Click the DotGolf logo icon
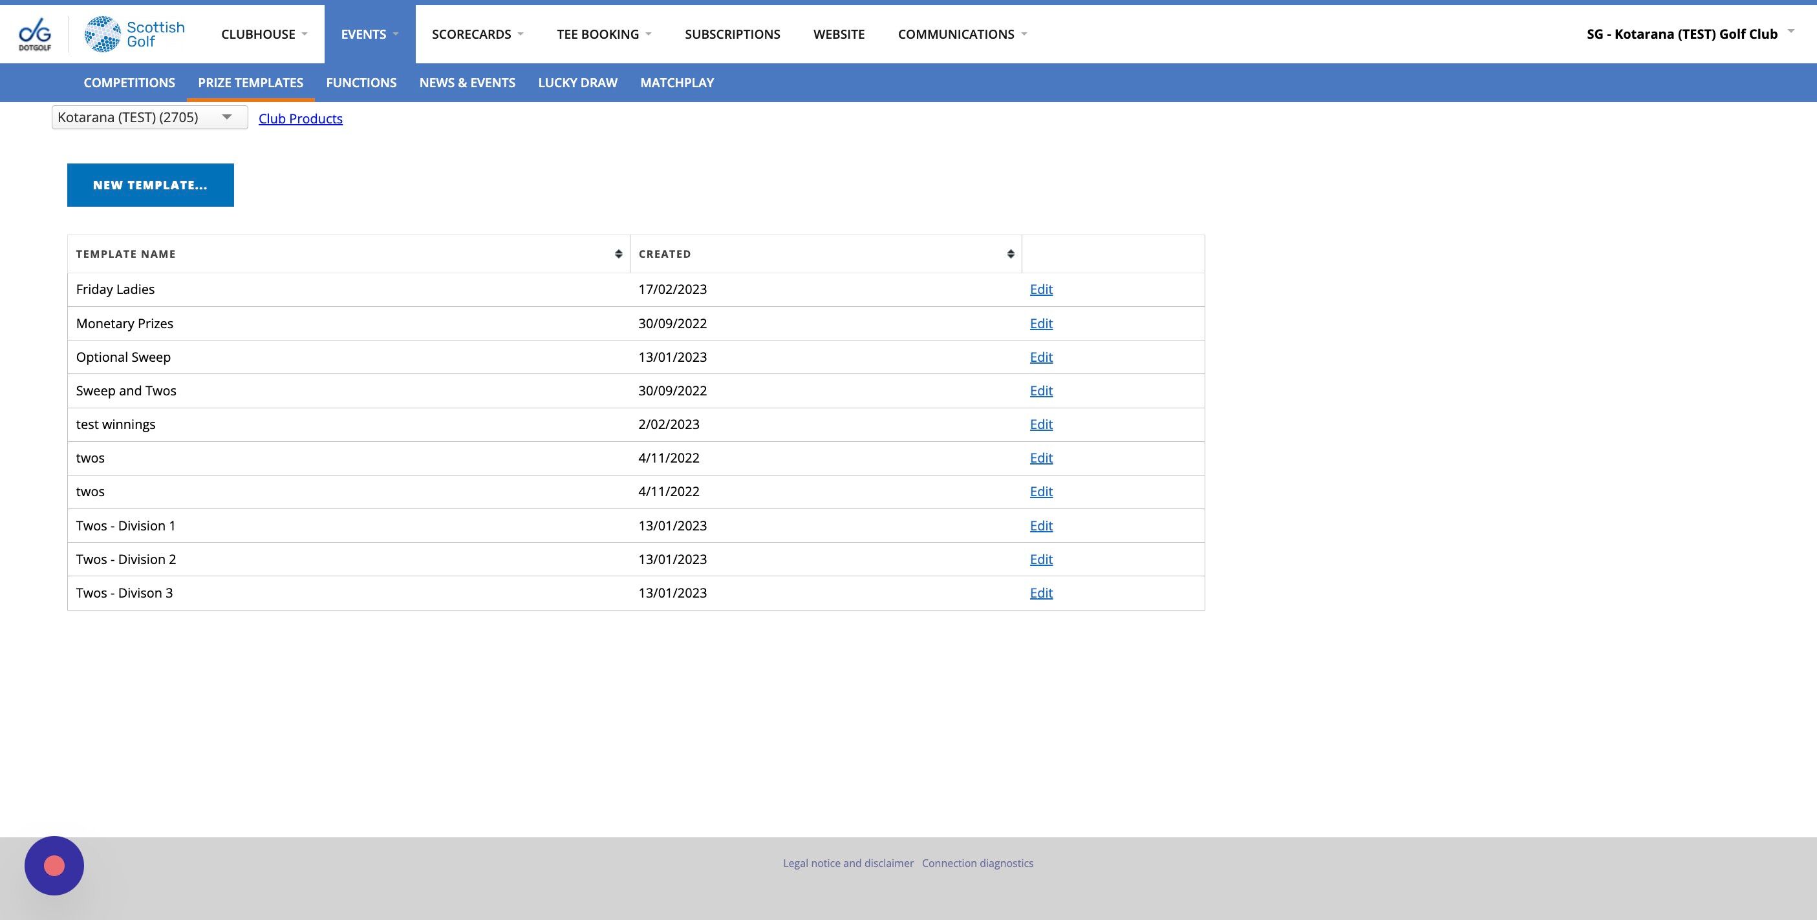The image size is (1817, 920). [34, 34]
